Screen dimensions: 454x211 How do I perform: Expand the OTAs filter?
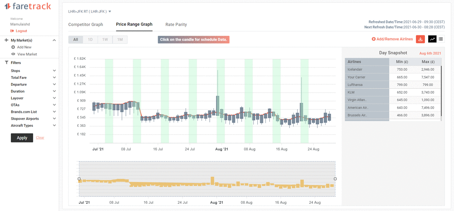pyautogui.click(x=54, y=105)
